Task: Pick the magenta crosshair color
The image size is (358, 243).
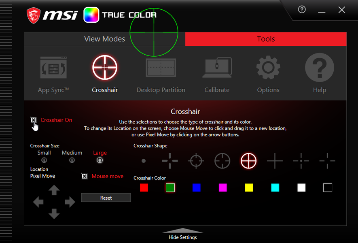Action: [x=222, y=188]
